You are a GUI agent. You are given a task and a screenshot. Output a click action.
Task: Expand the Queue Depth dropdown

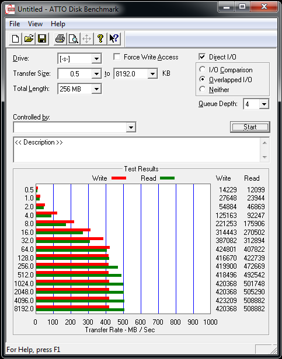click(264, 104)
